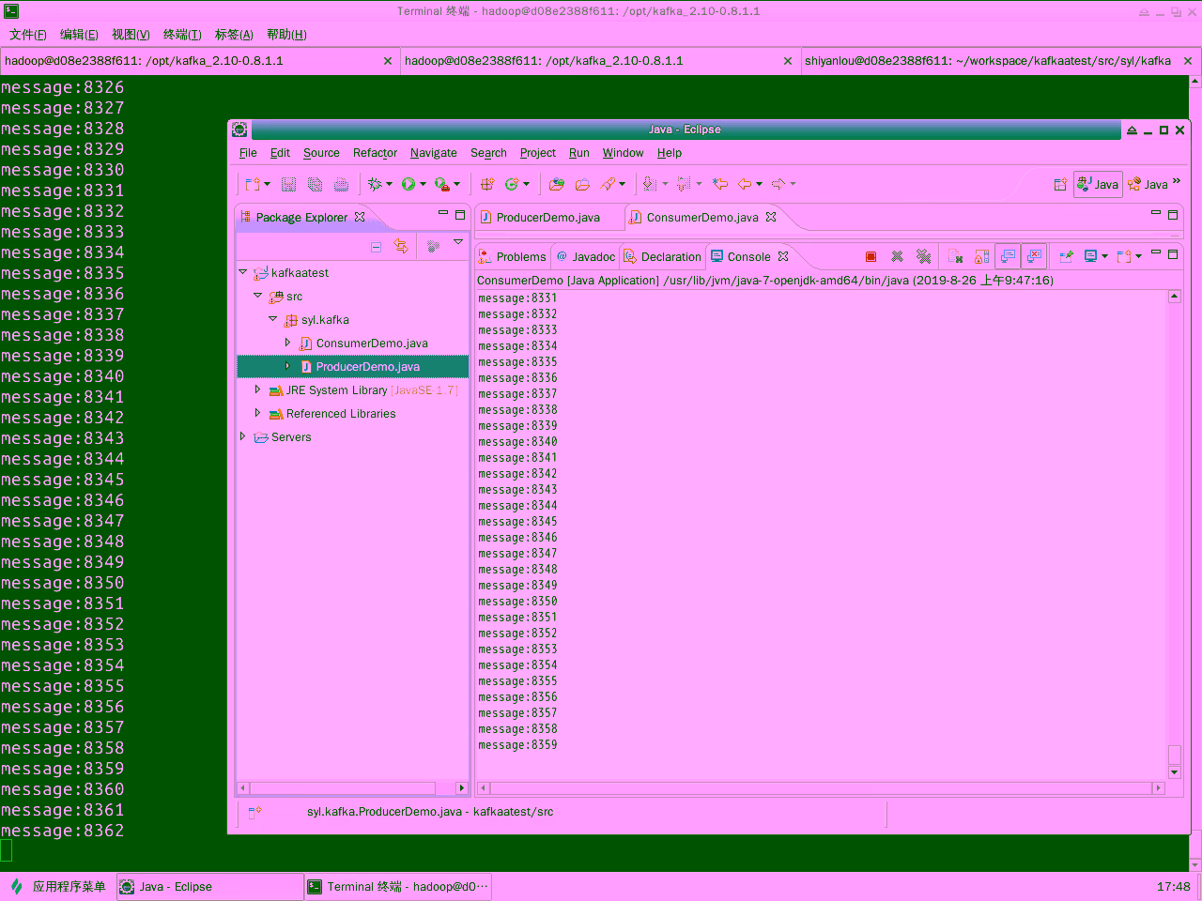Switch to the second Java hierarchy perspective

(x=1148, y=184)
